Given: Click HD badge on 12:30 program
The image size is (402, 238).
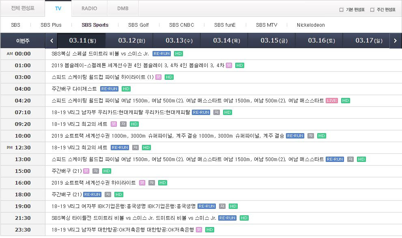Looking at the screenshot, I should pos(146,148).
